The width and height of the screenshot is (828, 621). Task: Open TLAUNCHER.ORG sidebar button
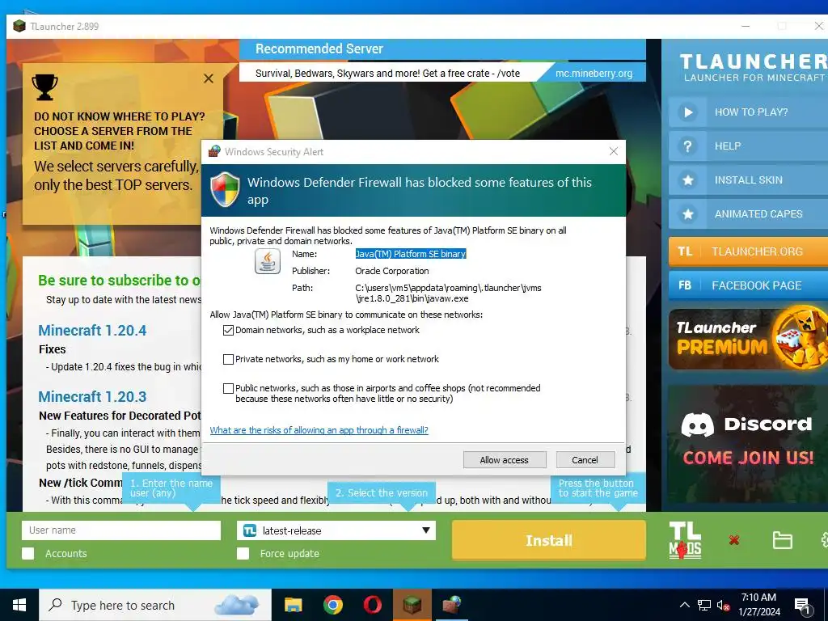point(748,251)
